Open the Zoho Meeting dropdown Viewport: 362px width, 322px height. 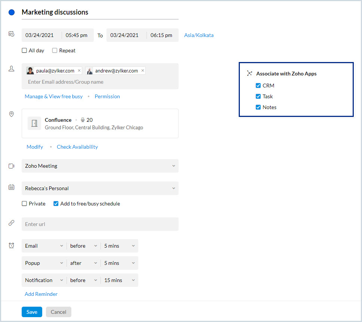(x=100, y=166)
